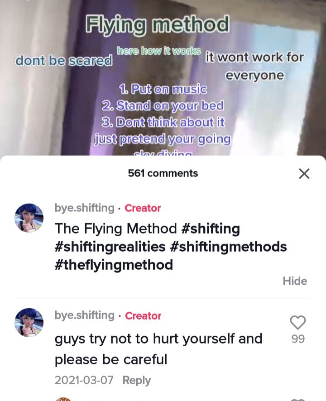Select the 2021-03-07 comment date
This screenshot has width=326, height=401.
84,380
